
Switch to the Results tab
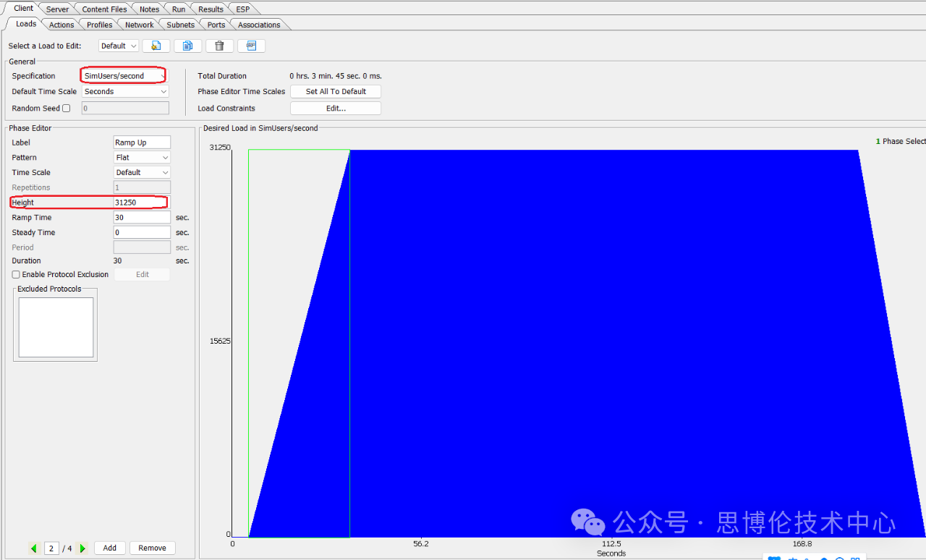point(211,9)
